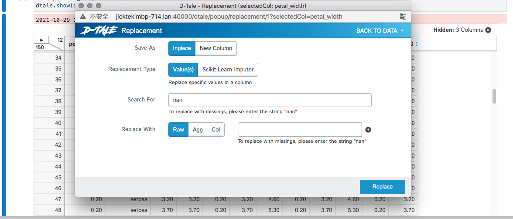Select Agg replace-with mode
Screen dimensions: 513x219
198,130
